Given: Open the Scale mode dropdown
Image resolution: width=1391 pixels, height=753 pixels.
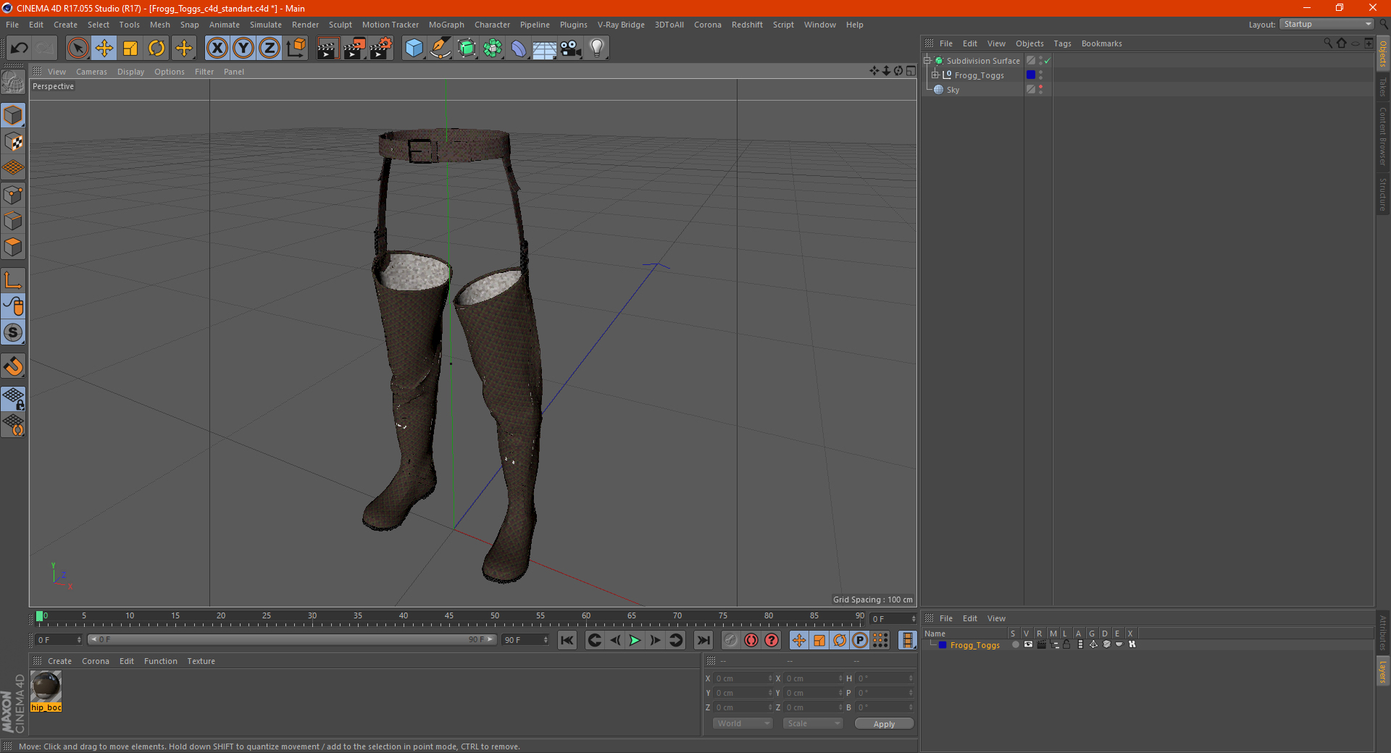Looking at the screenshot, I should click(x=813, y=723).
